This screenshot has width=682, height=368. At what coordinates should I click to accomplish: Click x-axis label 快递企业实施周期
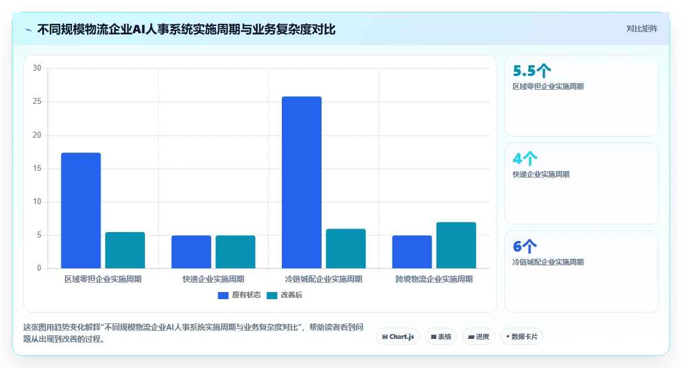click(213, 279)
